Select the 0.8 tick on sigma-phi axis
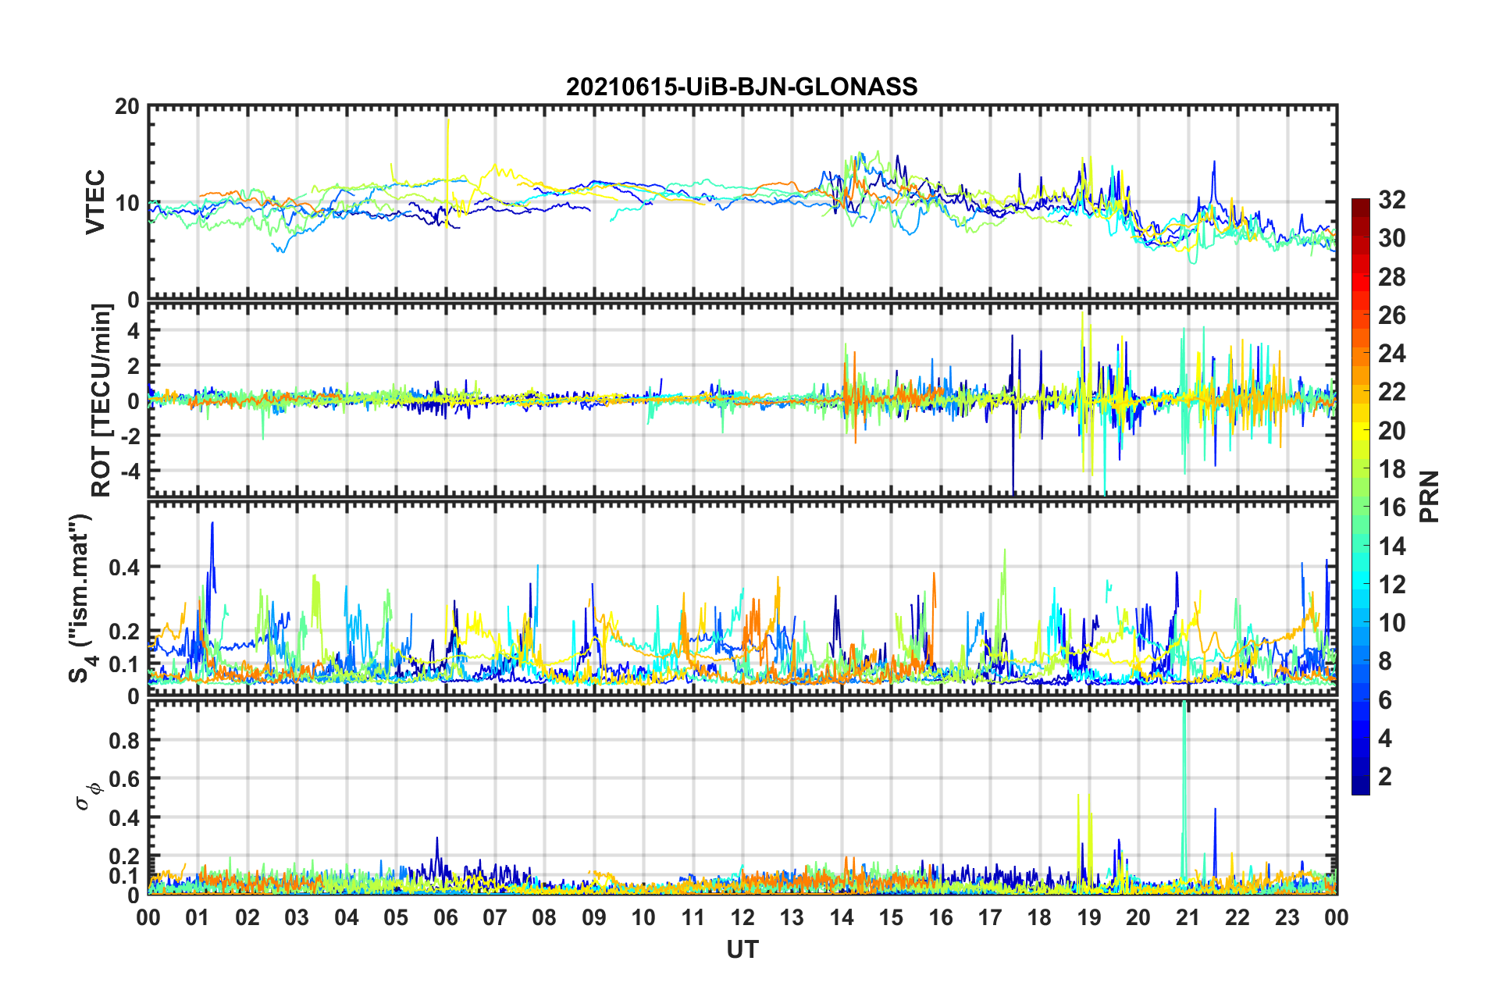Screen dimensions: 1485x993 (x=125, y=740)
